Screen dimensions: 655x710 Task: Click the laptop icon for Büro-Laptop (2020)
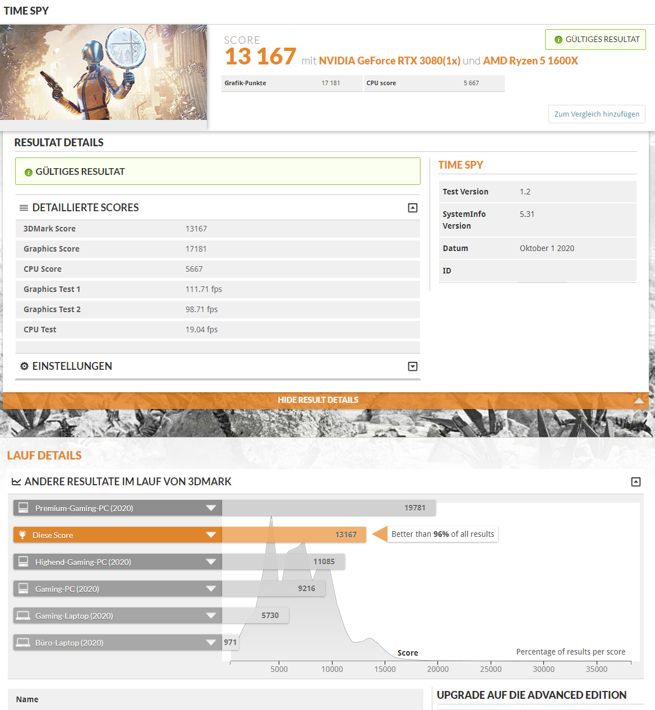pos(23,642)
